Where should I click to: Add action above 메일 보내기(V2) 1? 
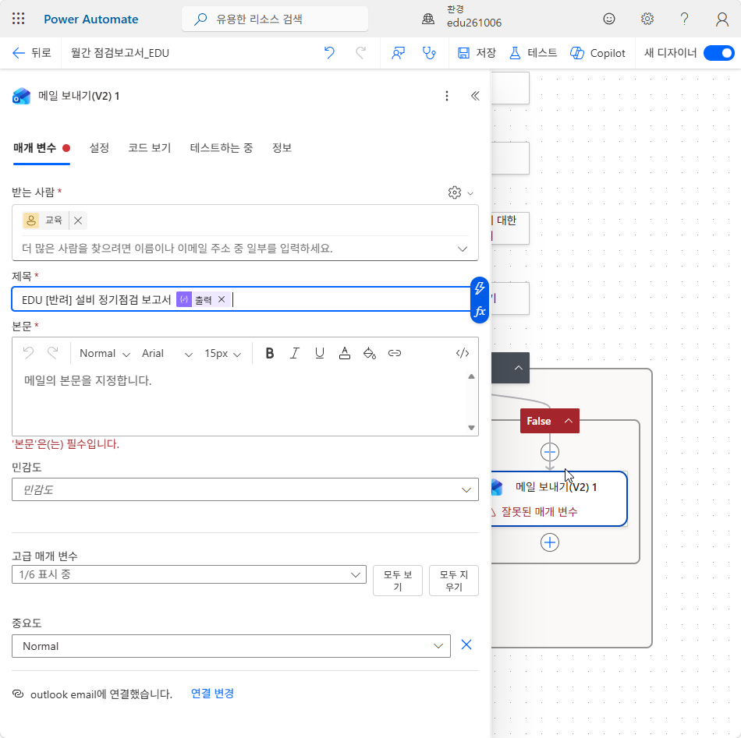click(550, 452)
